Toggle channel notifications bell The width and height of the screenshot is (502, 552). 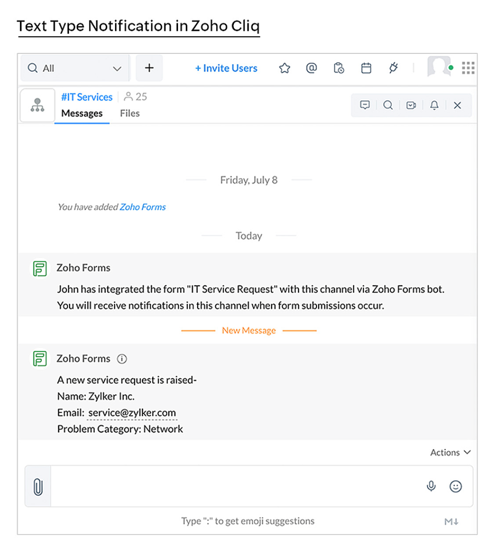pos(434,105)
